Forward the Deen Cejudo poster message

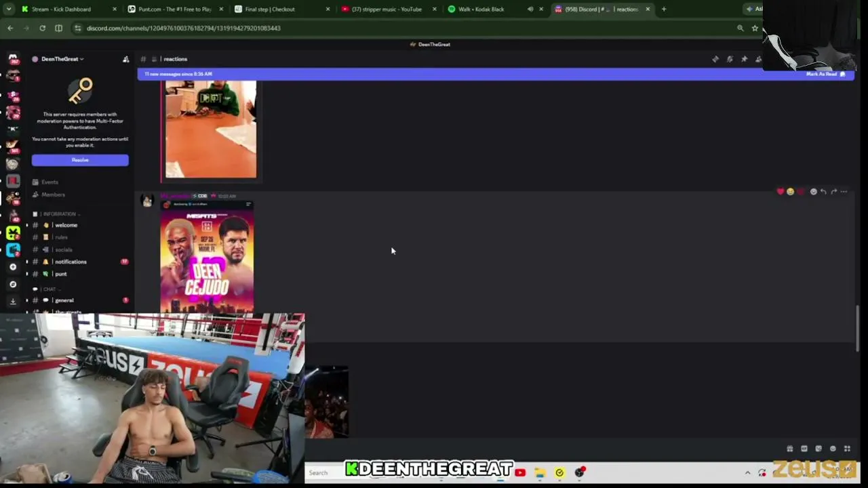[833, 192]
